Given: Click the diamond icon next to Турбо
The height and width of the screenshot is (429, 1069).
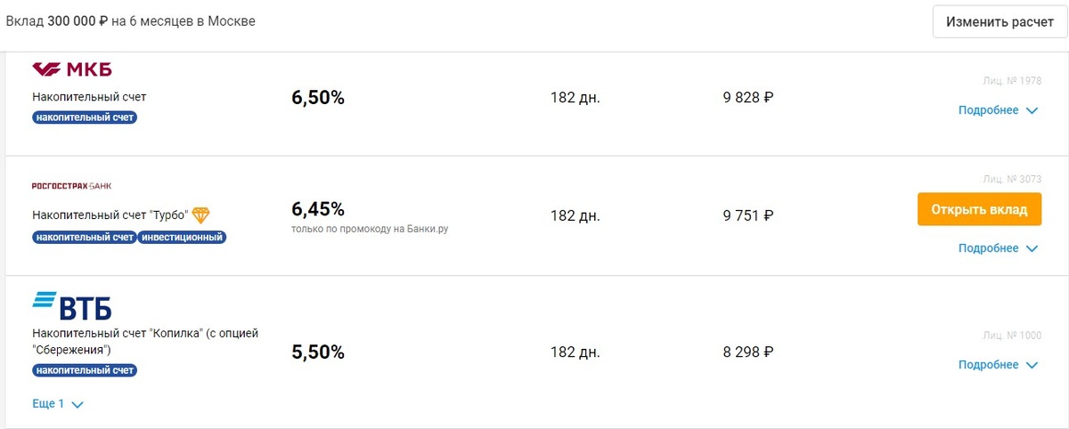Looking at the screenshot, I should [201, 214].
